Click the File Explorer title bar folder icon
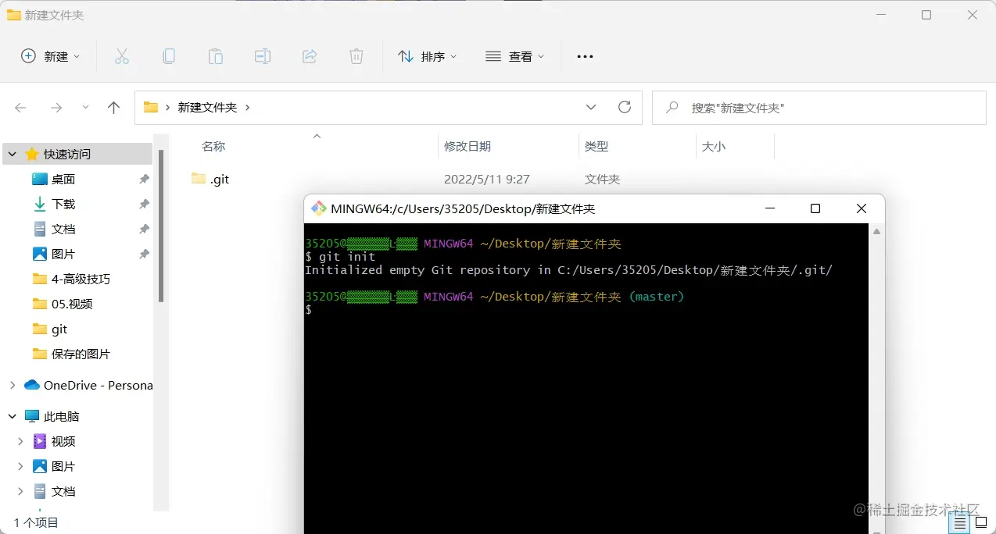996x534 pixels. click(x=13, y=15)
